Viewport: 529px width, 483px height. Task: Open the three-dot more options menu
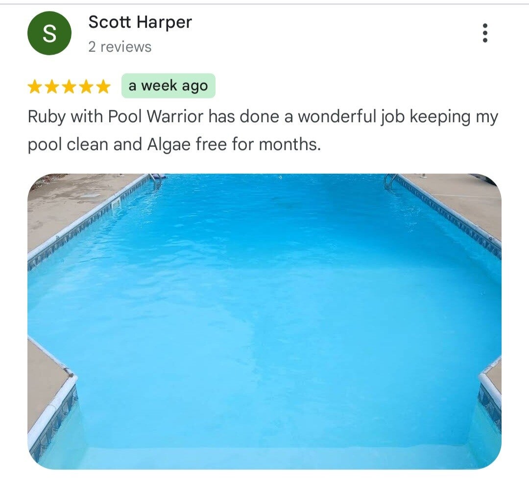pyautogui.click(x=485, y=33)
